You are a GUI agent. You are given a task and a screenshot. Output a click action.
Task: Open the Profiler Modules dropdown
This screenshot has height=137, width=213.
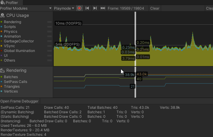26,8
